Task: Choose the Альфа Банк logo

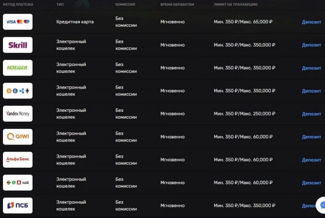Action: click(18, 160)
